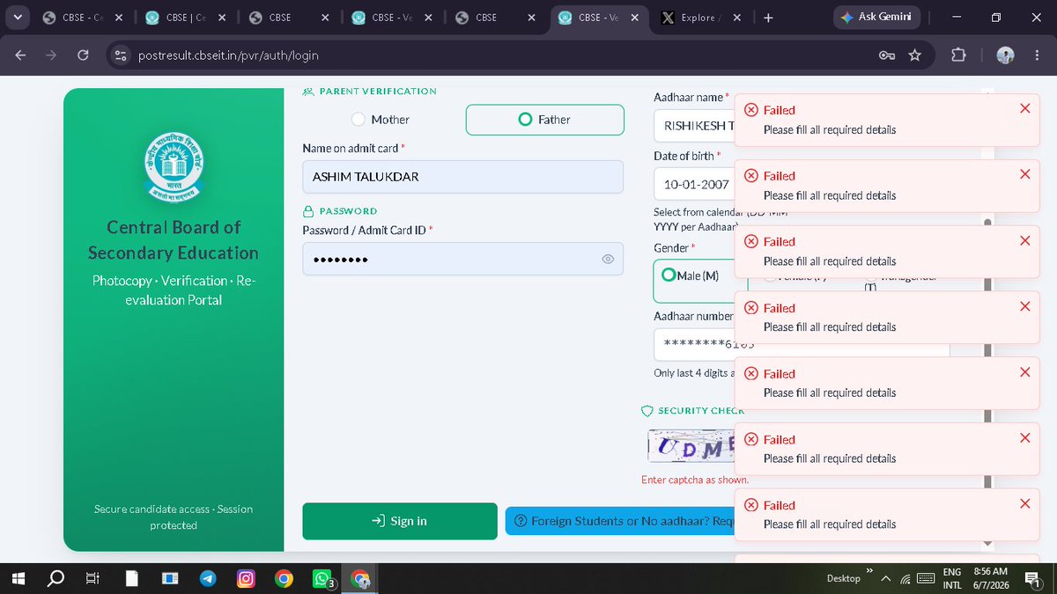Open a new browser tab
The width and height of the screenshot is (1057, 594).
point(768,17)
